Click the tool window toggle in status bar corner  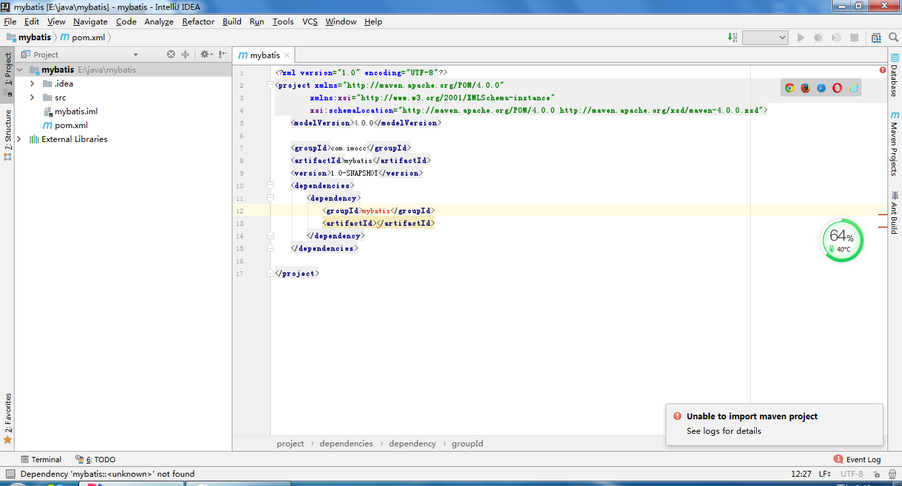(x=10, y=473)
